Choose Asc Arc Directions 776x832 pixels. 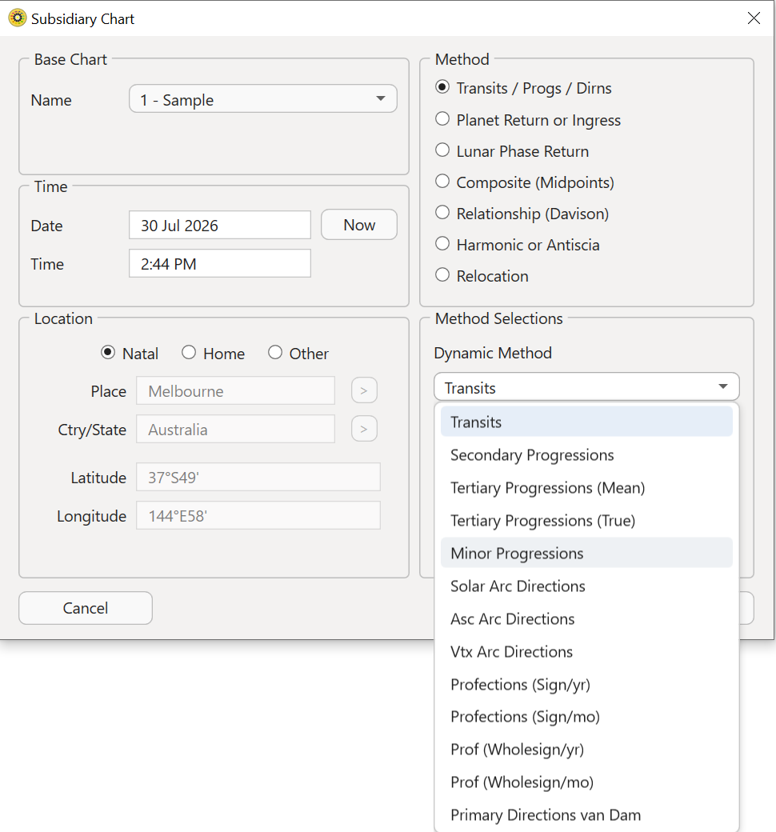pos(586,618)
